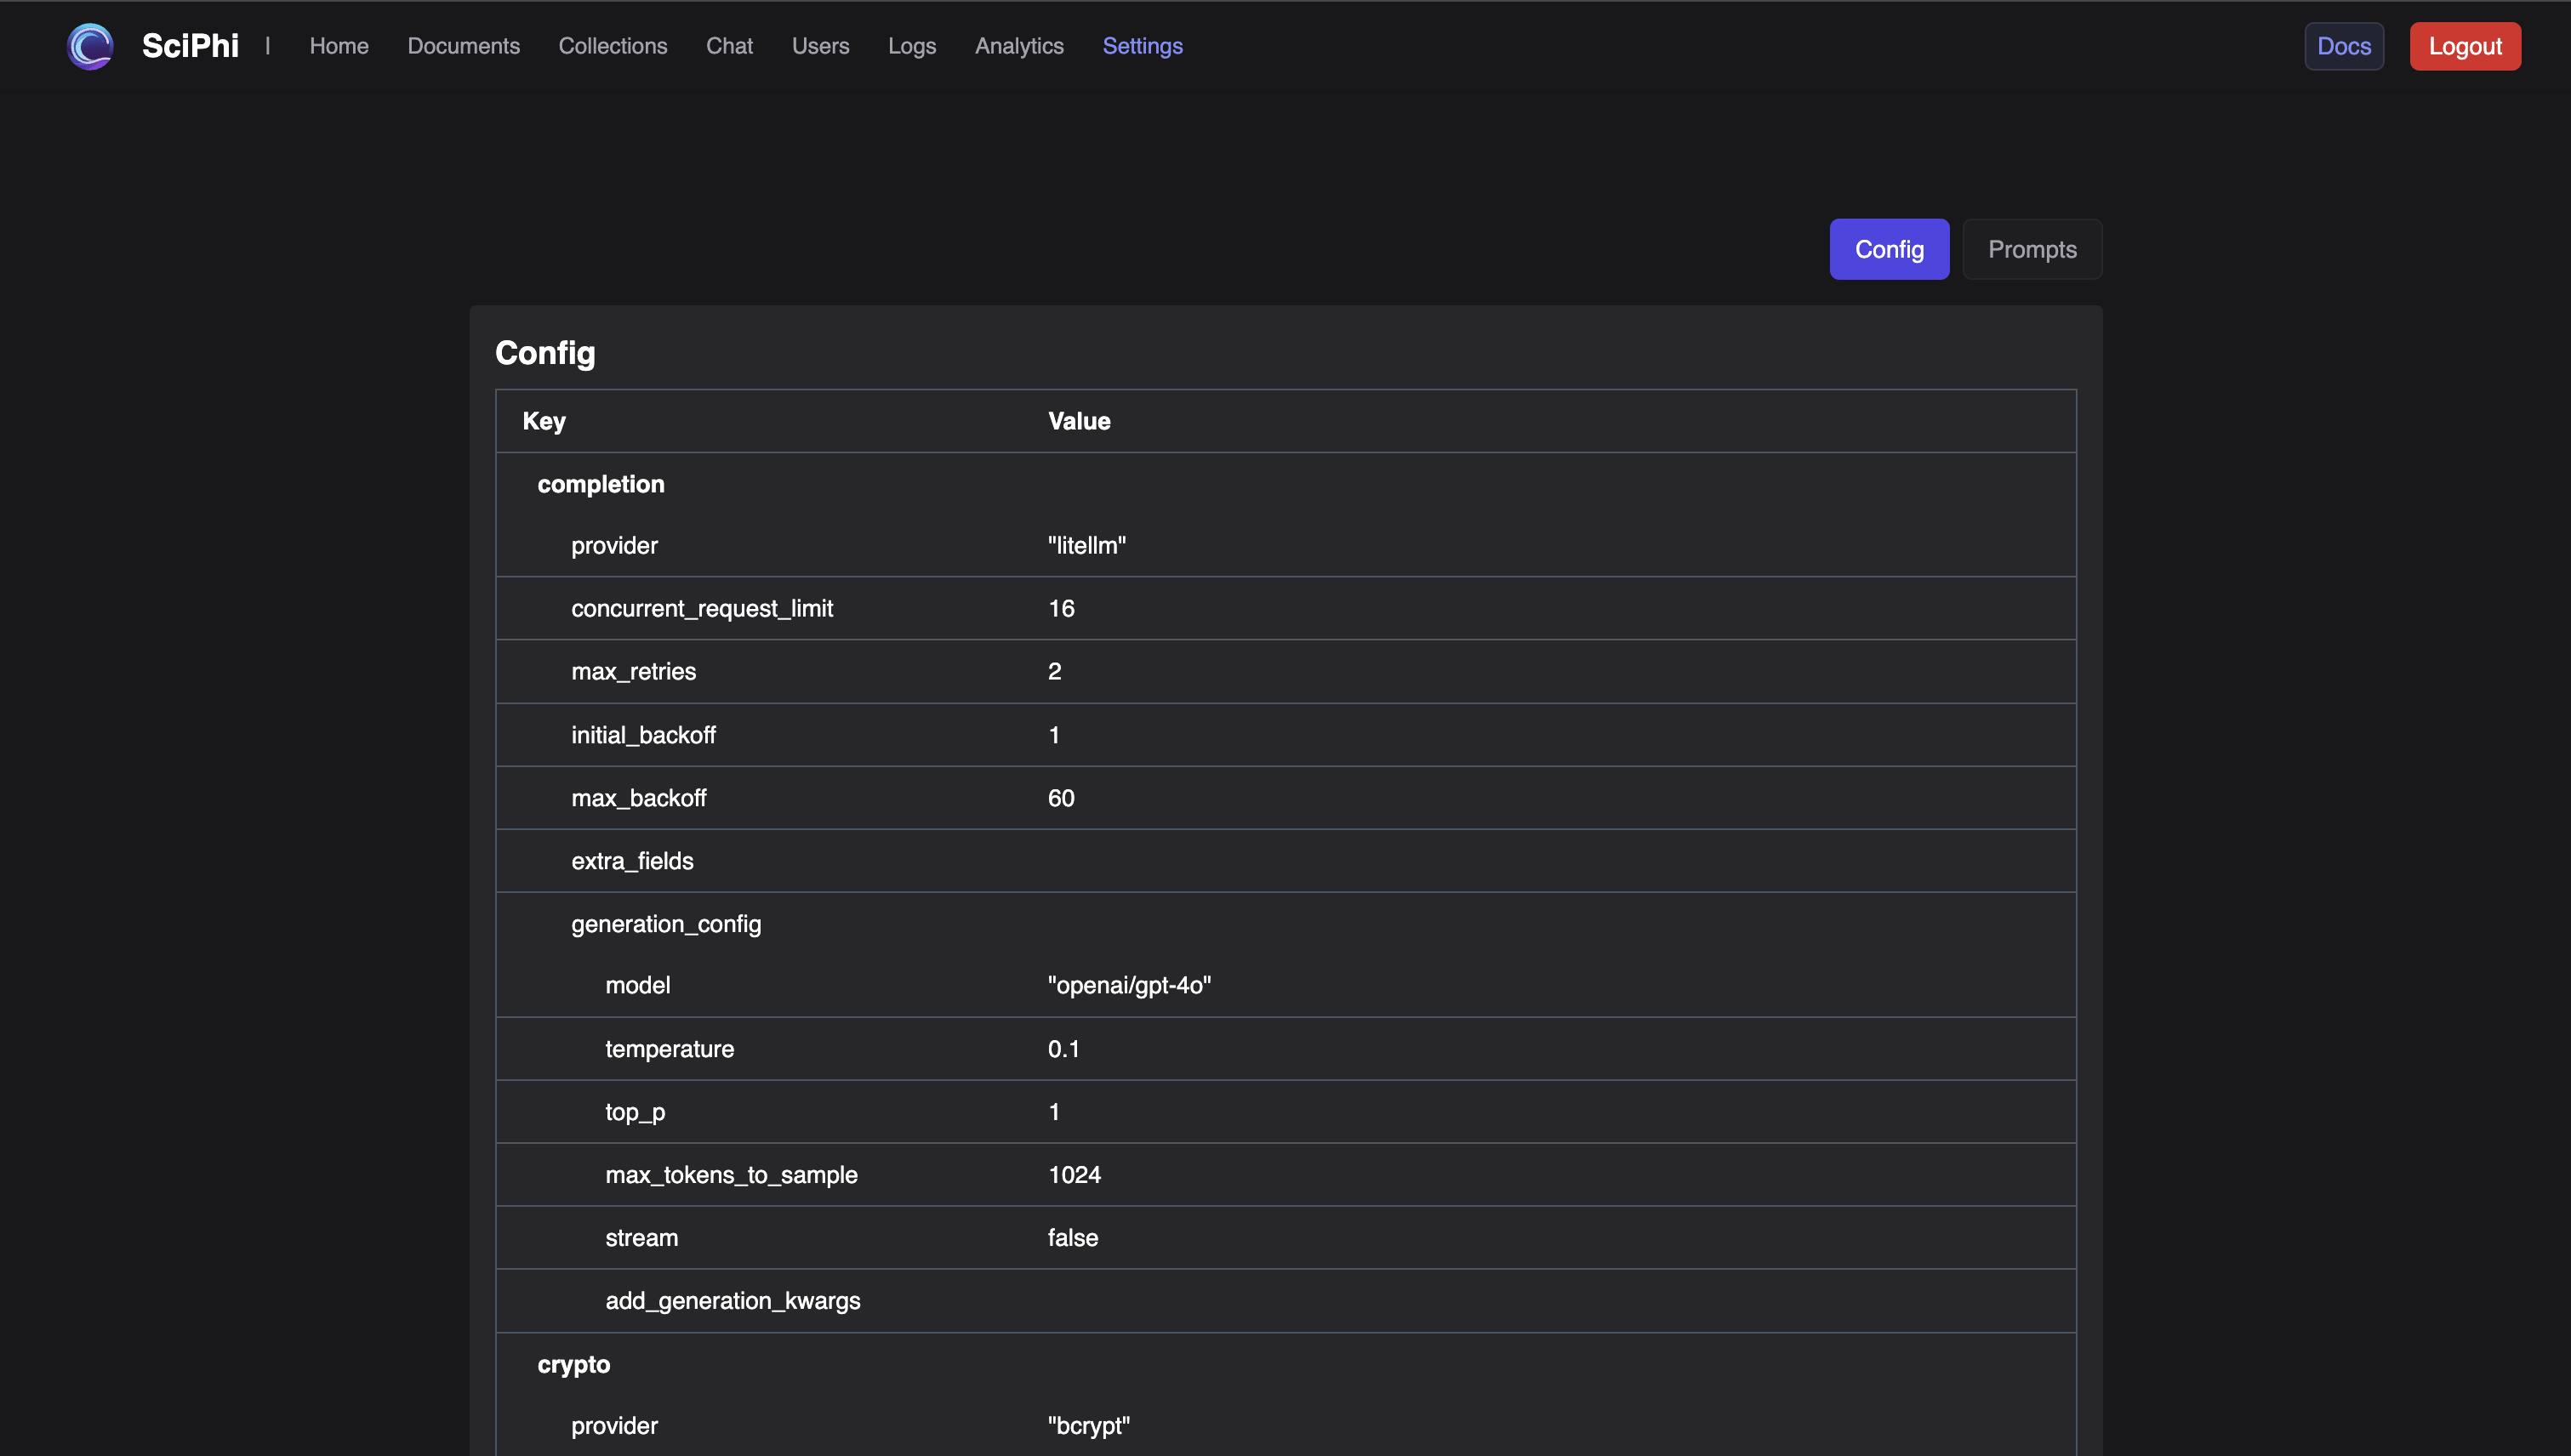2571x1456 pixels.
Task: Select the model key
Action: pyautogui.click(x=637, y=985)
